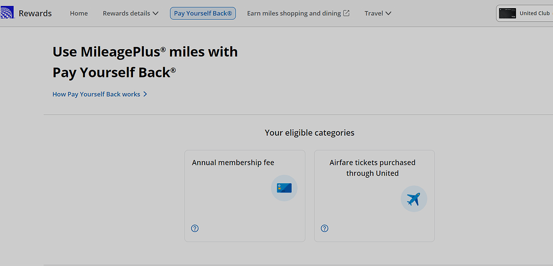The width and height of the screenshot is (553, 266).
Task: Open How Pay Yourself Back works link
Action: (x=96, y=94)
